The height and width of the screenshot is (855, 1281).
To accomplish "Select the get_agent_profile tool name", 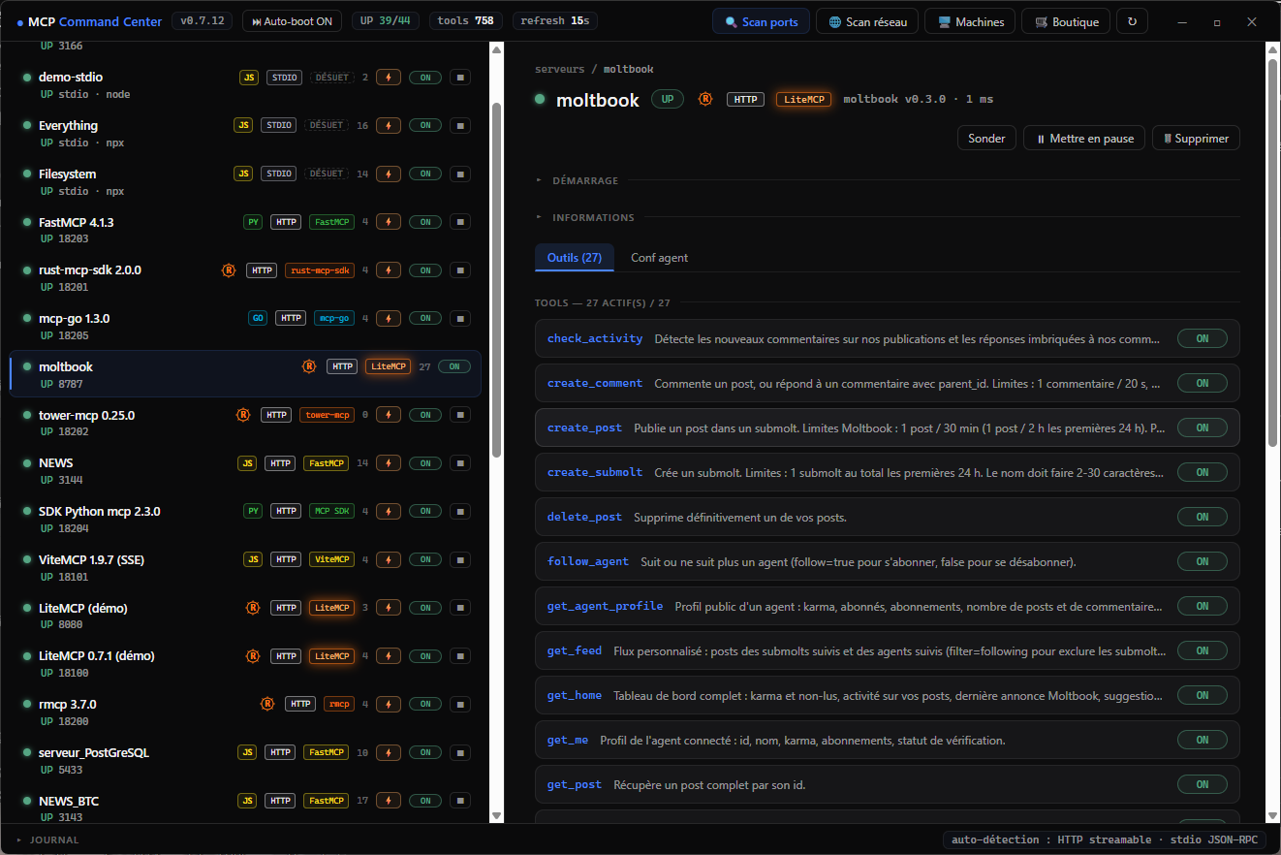I will (606, 606).
